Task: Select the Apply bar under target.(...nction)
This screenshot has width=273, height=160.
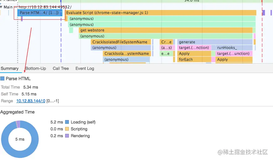Action: coord(194,54)
